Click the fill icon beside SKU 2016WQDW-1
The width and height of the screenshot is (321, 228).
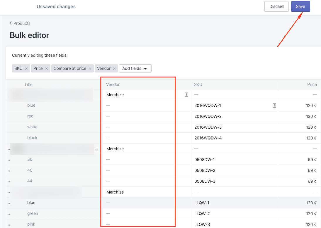[x=274, y=106]
